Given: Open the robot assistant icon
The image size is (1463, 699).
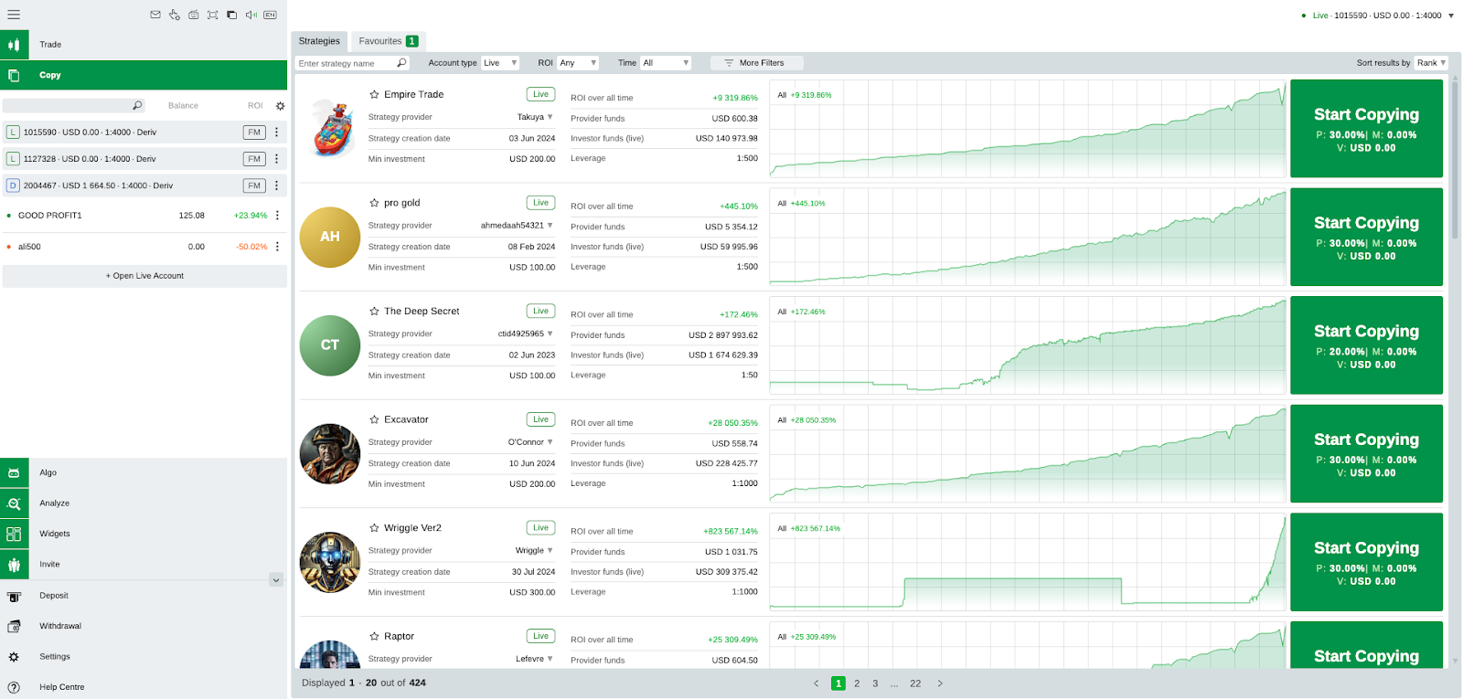Looking at the screenshot, I should coord(194,15).
